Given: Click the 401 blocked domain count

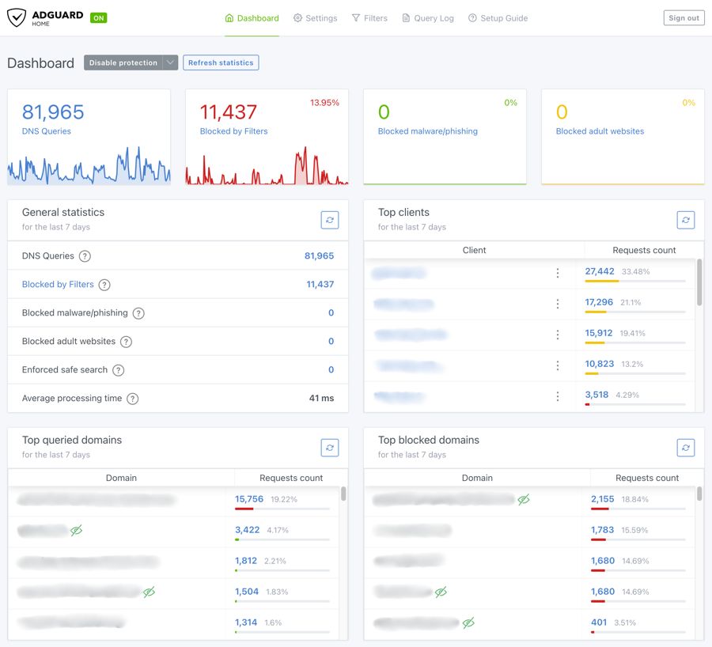Looking at the screenshot, I should (x=599, y=622).
